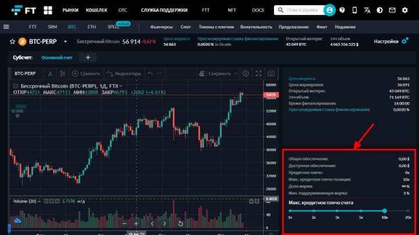
Task: Set max account leverage slider to 3x
Action: pos(337,211)
